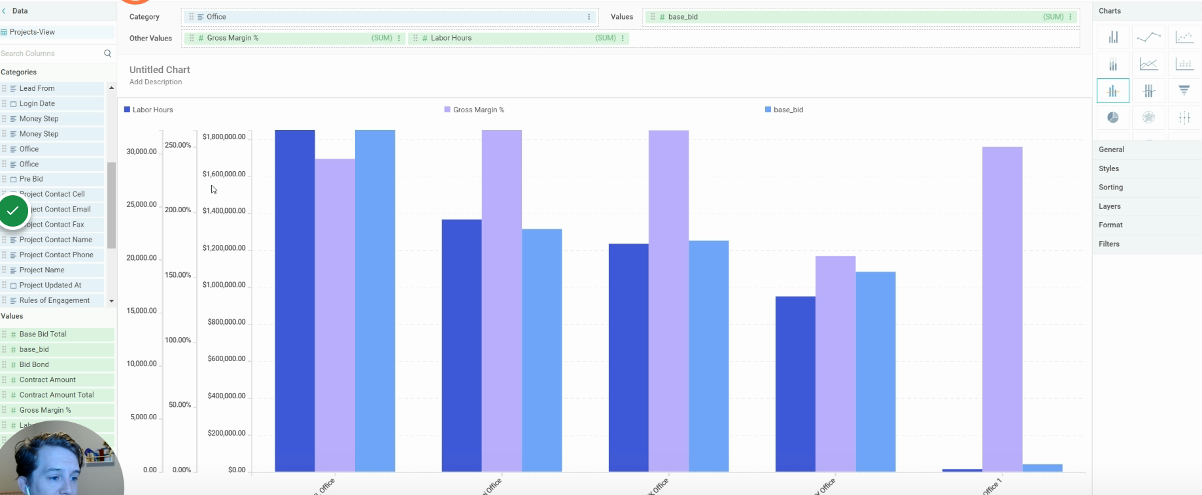
Task: Open the Projects-View data source
Action: [58, 32]
